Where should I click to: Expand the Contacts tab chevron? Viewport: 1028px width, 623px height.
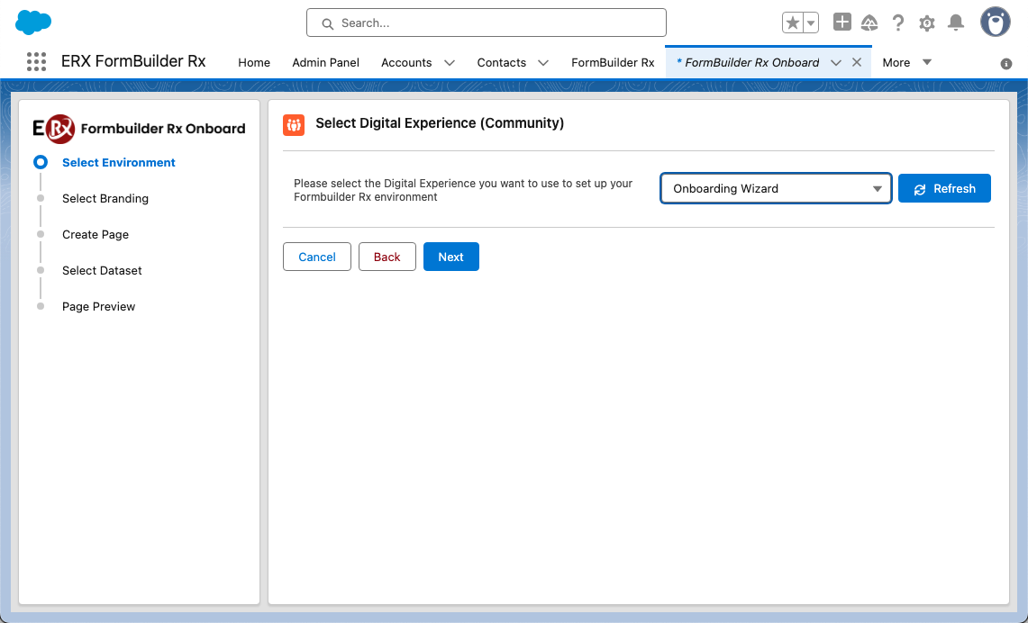543,63
